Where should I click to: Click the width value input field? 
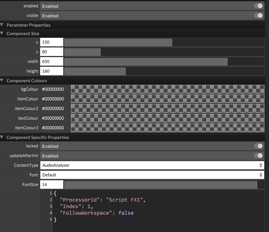pos(51,62)
